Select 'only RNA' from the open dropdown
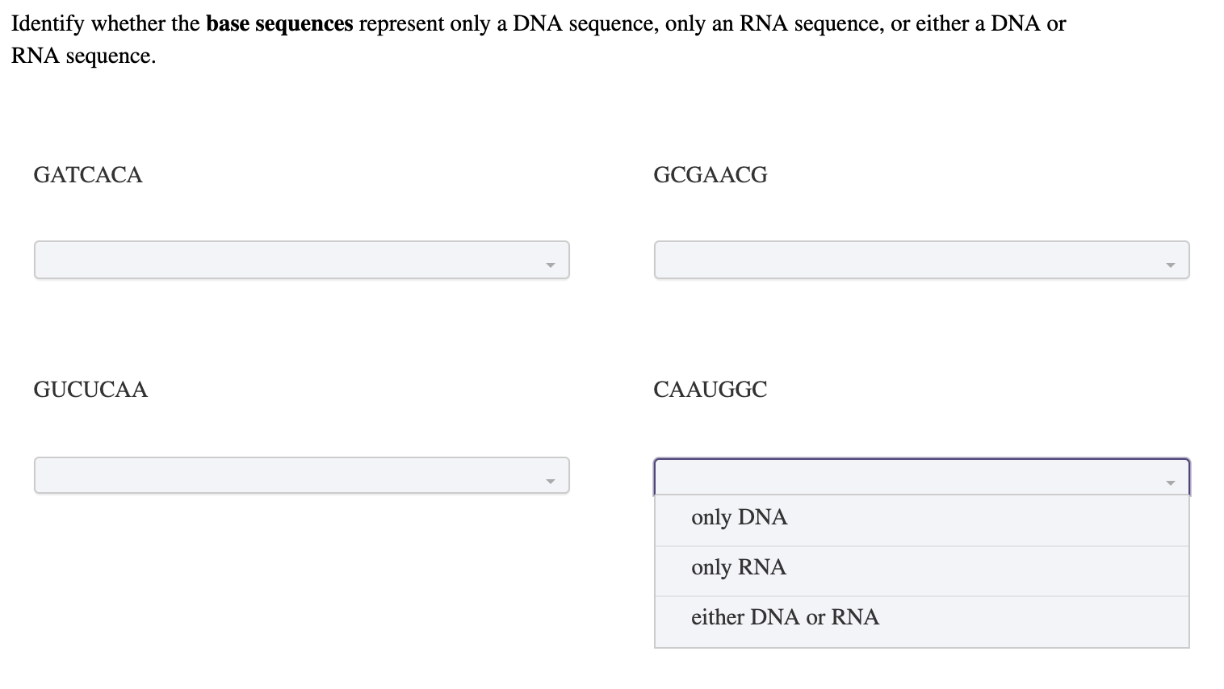The width and height of the screenshot is (1224, 689). 738,567
